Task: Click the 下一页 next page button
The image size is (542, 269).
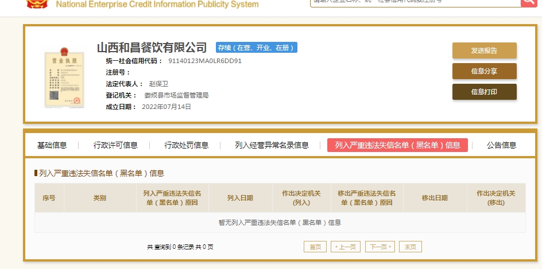Action: 380,247
